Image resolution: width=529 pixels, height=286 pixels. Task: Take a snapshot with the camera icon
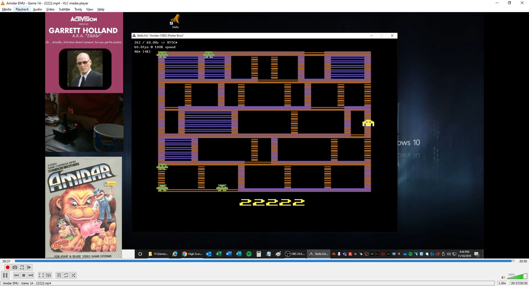[x=15, y=267]
